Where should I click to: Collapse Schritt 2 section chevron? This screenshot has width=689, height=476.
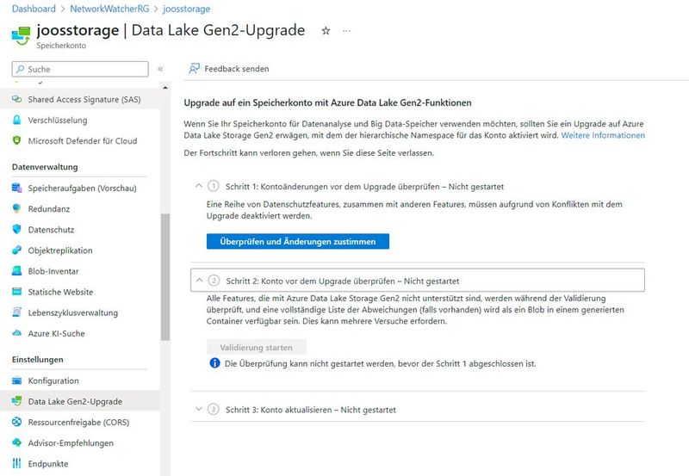pos(199,280)
